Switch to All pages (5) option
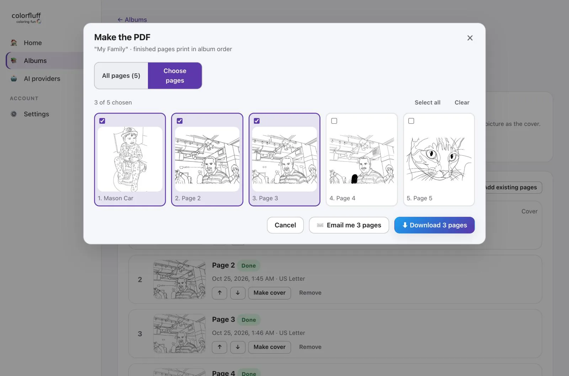 point(121,76)
